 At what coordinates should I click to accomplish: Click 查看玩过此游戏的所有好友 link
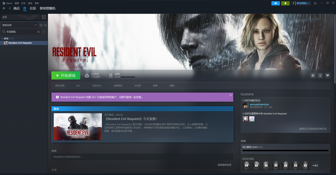click(313, 129)
